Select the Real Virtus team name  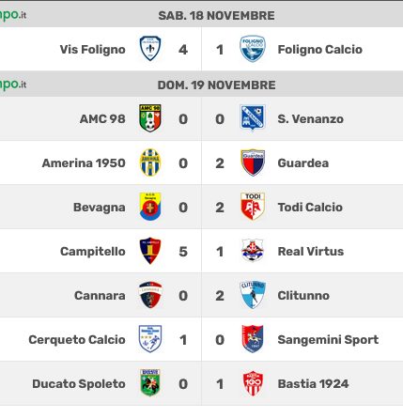point(311,252)
